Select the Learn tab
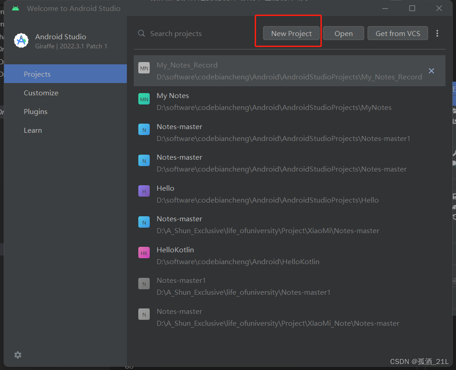456x370 pixels. pos(65,130)
